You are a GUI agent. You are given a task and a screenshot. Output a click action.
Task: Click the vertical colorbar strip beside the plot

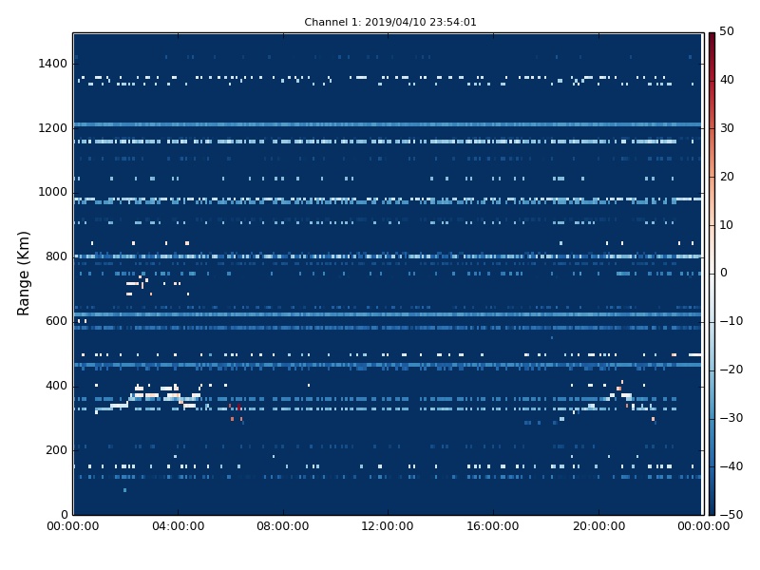(x=712, y=274)
